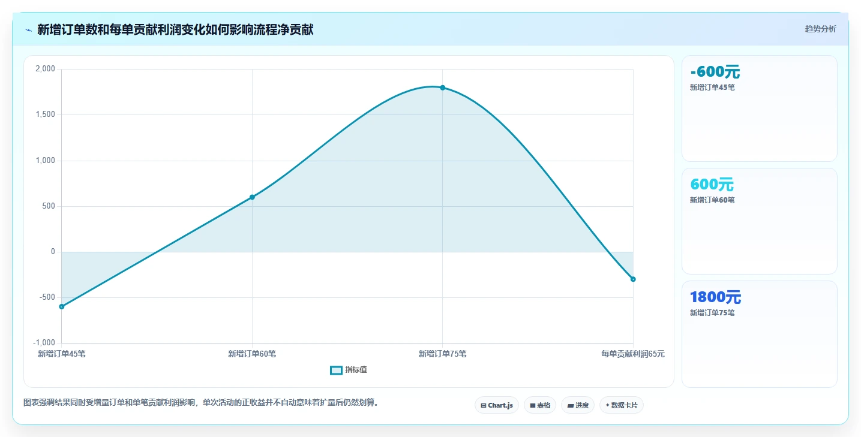Click the footnote text beginning 图表强调结果
861x437 pixels.
click(200, 403)
